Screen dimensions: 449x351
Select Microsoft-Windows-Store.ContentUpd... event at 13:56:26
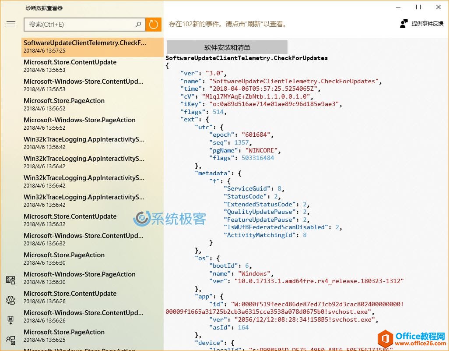[x=92, y=316]
